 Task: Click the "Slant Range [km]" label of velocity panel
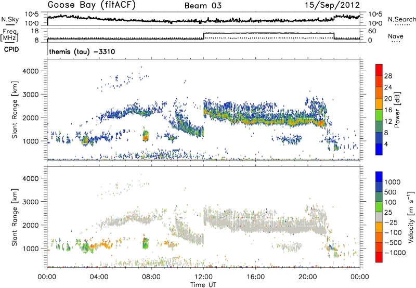click(15, 217)
